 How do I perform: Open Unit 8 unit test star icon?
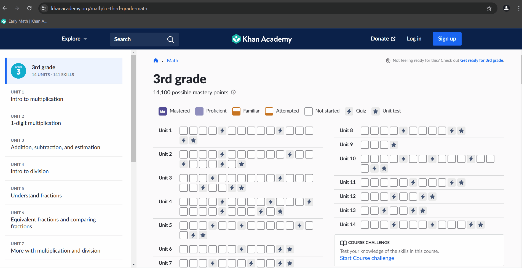[x=461, y=131]
